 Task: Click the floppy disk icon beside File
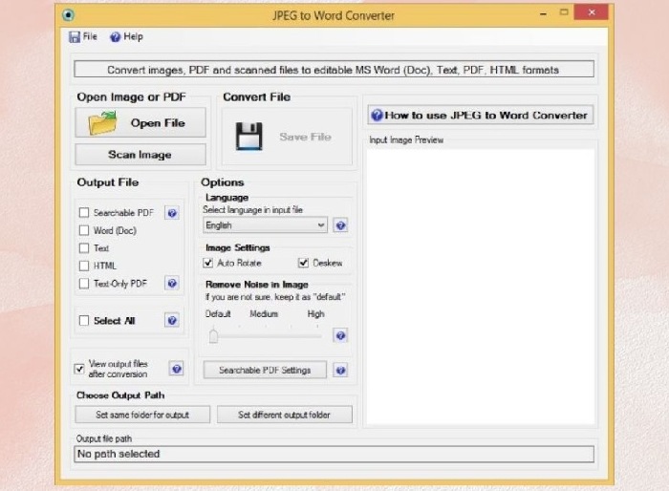(75, 37)
